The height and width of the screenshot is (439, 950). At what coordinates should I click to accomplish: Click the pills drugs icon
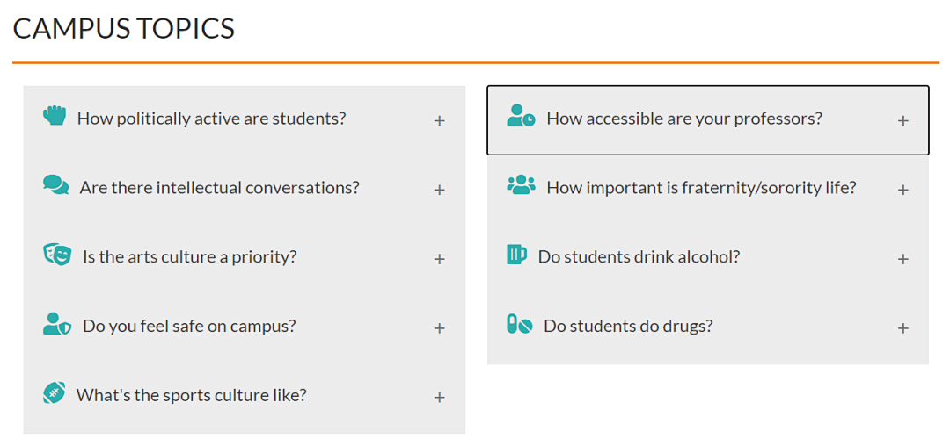click(x=519, y=324)
